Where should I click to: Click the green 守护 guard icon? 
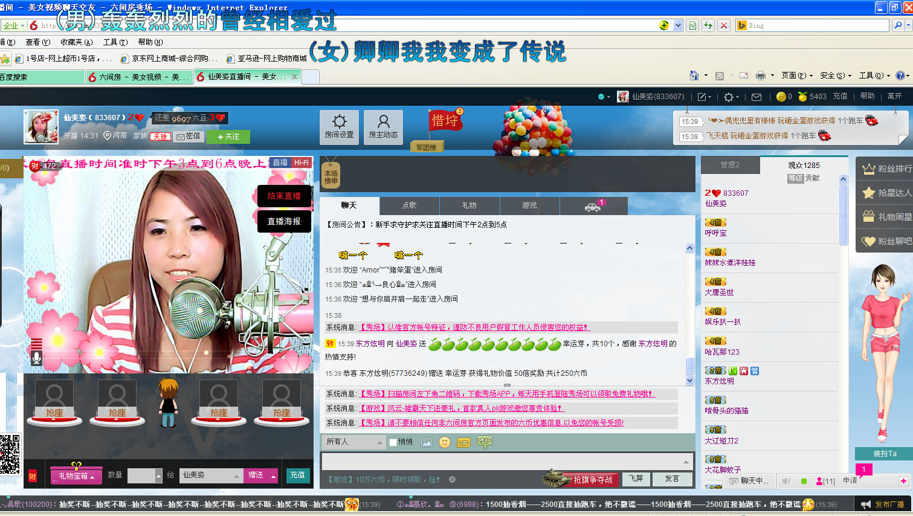click(x=485, y=442)
